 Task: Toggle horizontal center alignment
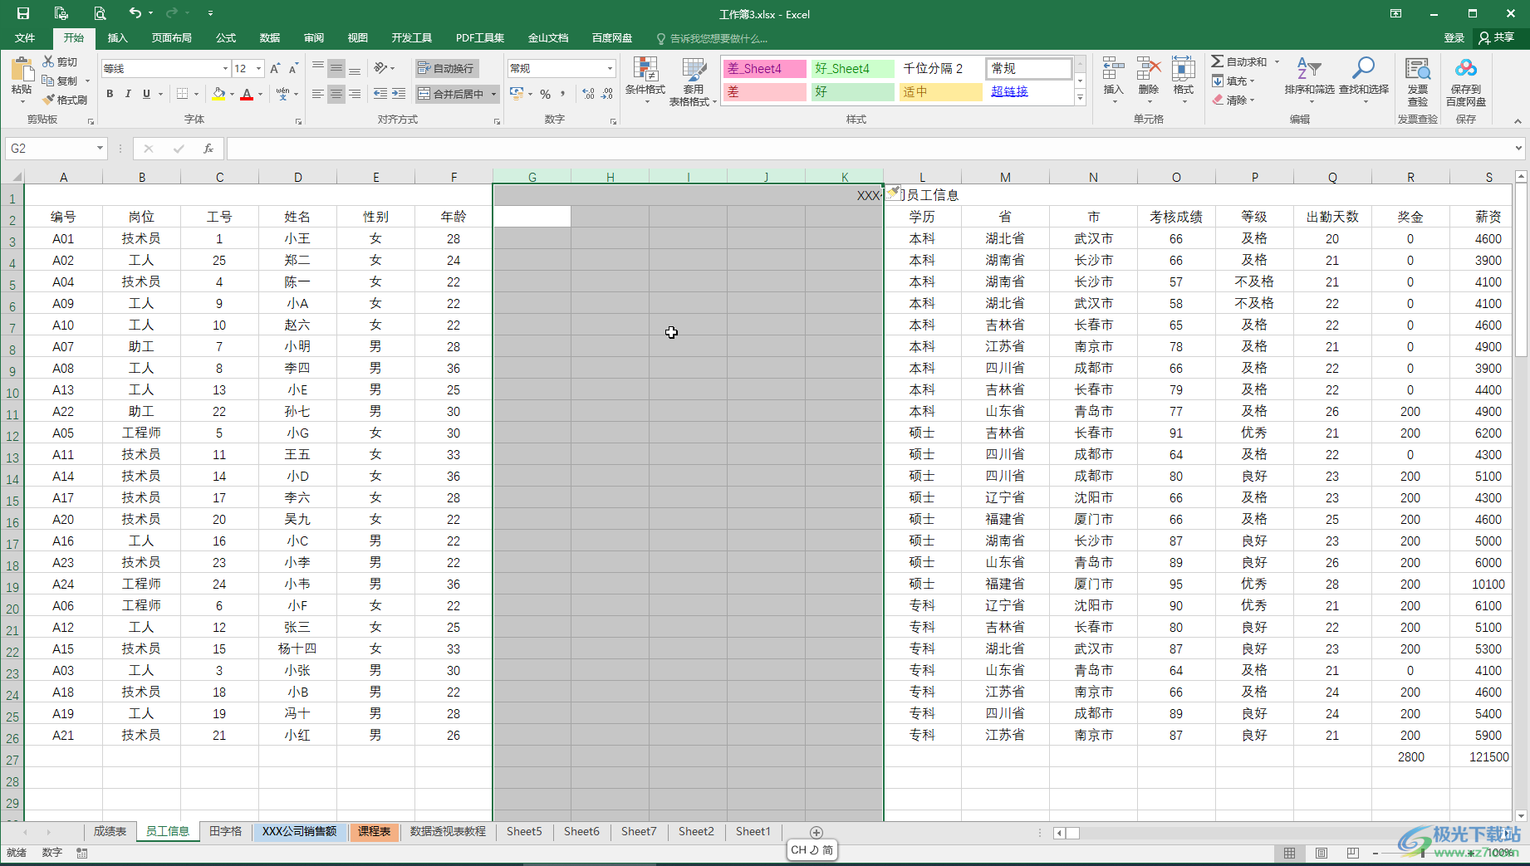(x=336, y=94)
